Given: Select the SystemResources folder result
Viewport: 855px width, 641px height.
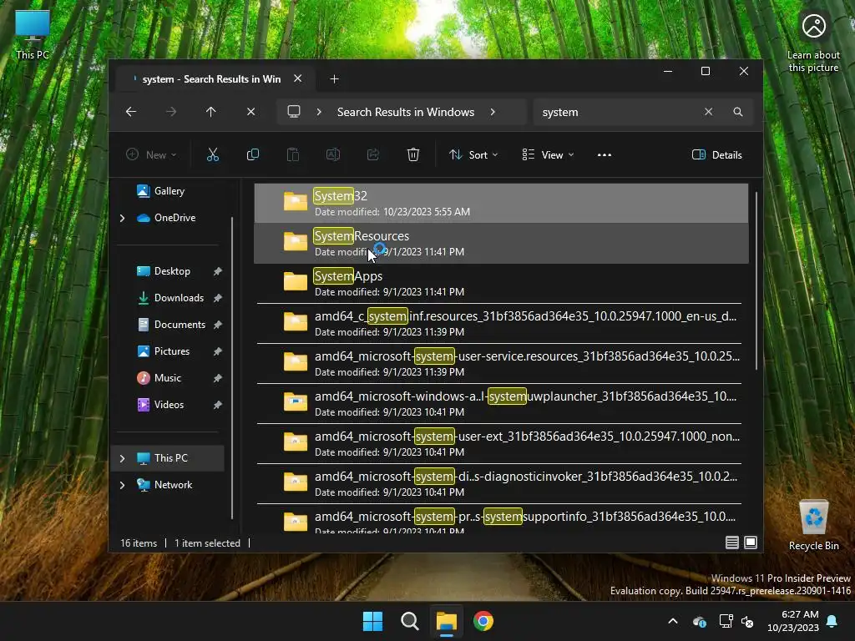Looking at the screenshot, I should pyautogui.click(x=501, y=243).
